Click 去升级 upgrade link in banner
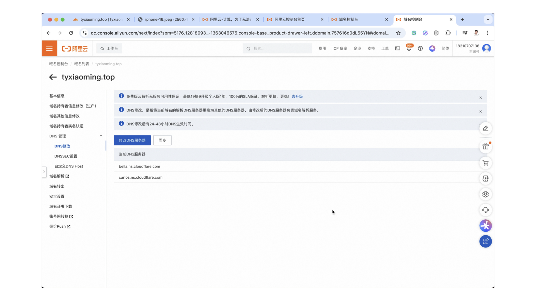The width and height of the screenshot is (536, 301). point(297,96)
